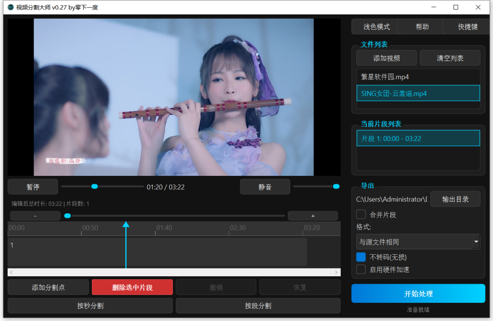The image size is (493, 321).
Task: Open the Help tab
Action: (422, 27)
